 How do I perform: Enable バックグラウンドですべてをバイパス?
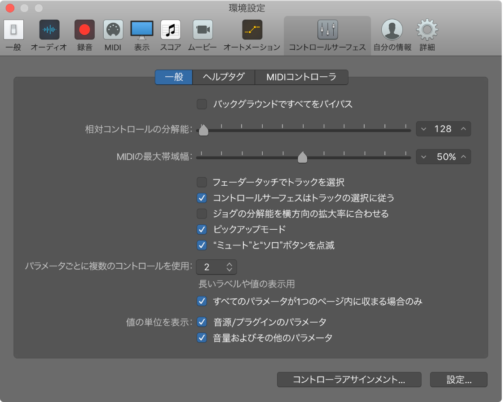201,104
